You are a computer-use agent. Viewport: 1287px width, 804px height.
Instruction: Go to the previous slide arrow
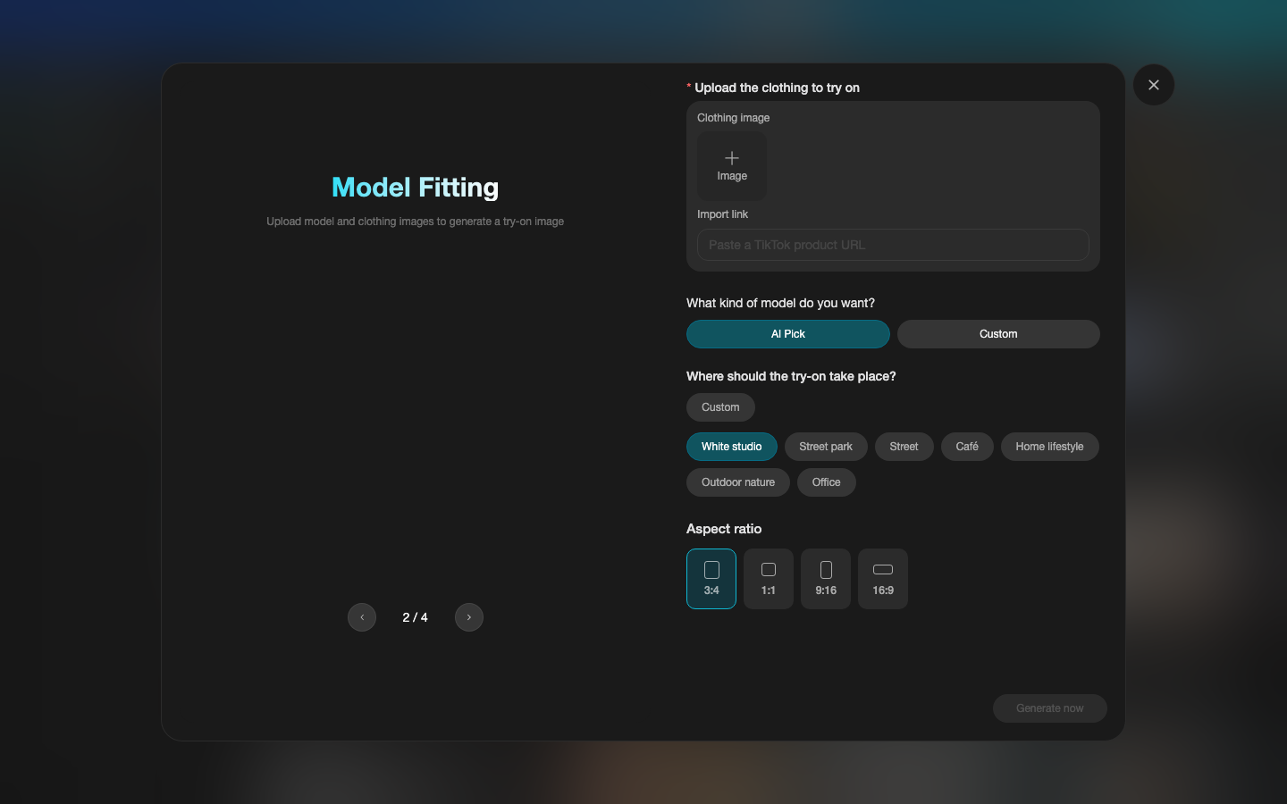coord(362,617)
